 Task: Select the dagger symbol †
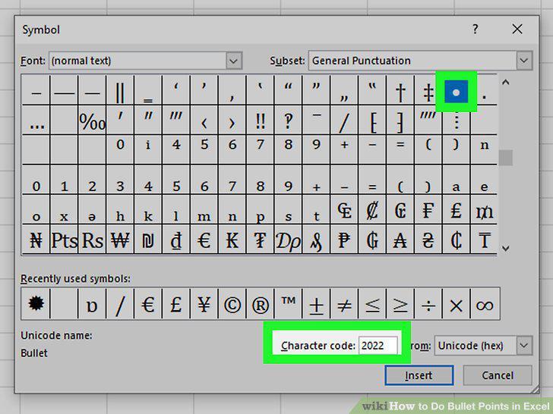tap(400, 90)
